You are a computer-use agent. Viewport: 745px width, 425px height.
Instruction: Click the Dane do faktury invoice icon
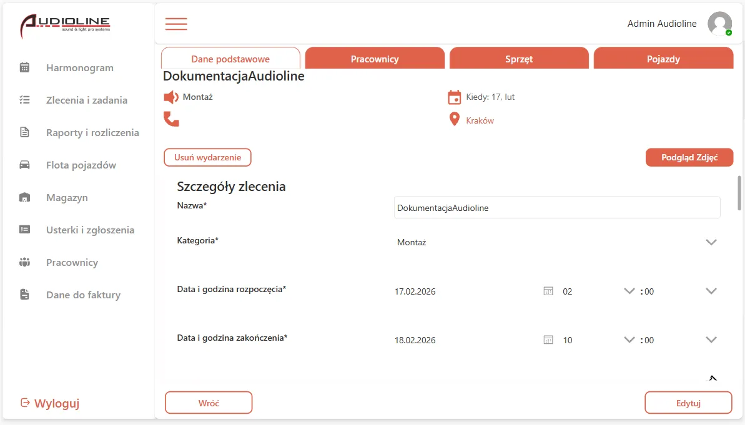[x=25, y=295]
